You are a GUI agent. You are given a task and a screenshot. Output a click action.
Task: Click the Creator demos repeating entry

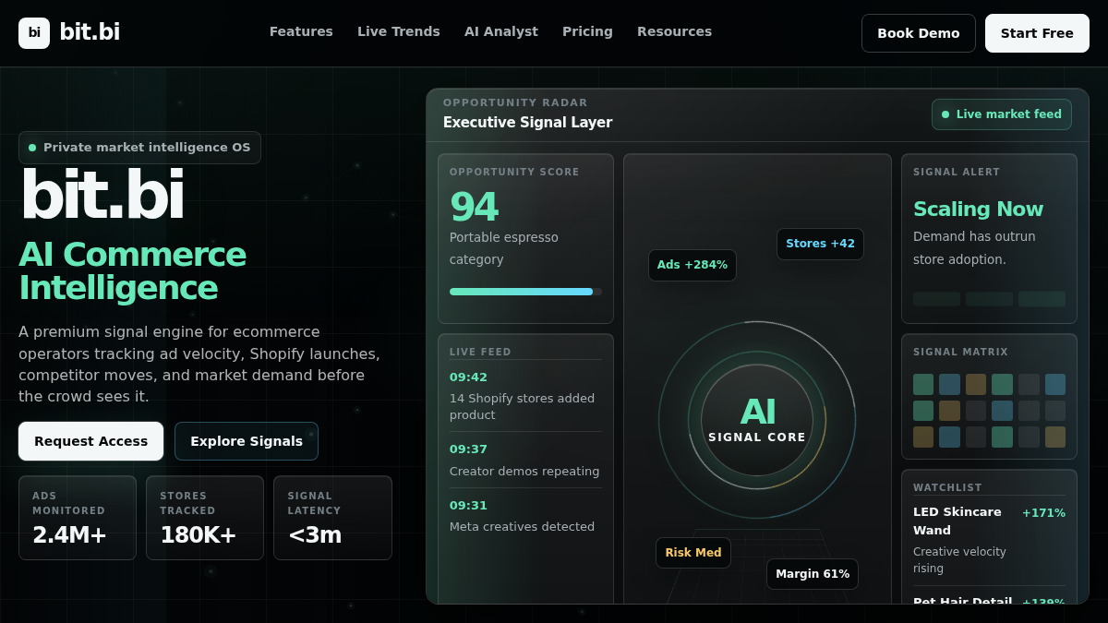pyautogui.click(x=524, y=472)
